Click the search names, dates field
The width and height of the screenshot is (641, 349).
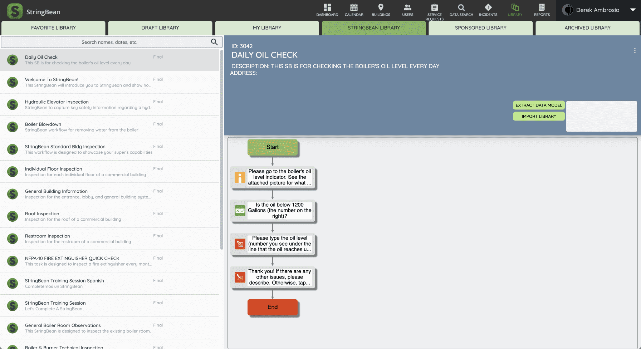tap(109, 42)
